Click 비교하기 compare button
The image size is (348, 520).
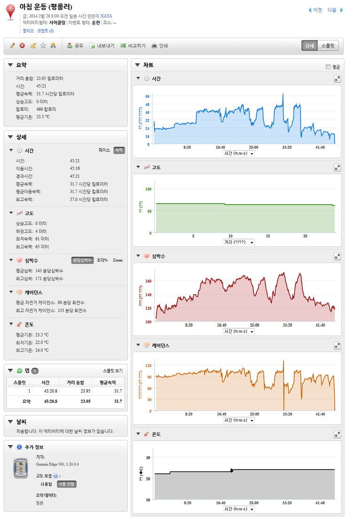[133, 46]
